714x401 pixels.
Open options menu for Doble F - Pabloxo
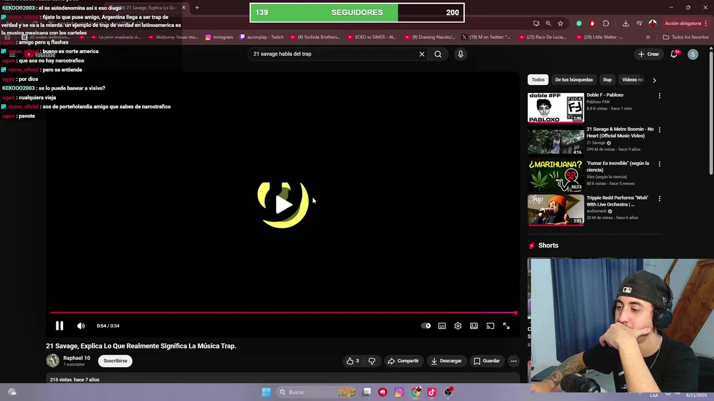click(x=659, y=96)
